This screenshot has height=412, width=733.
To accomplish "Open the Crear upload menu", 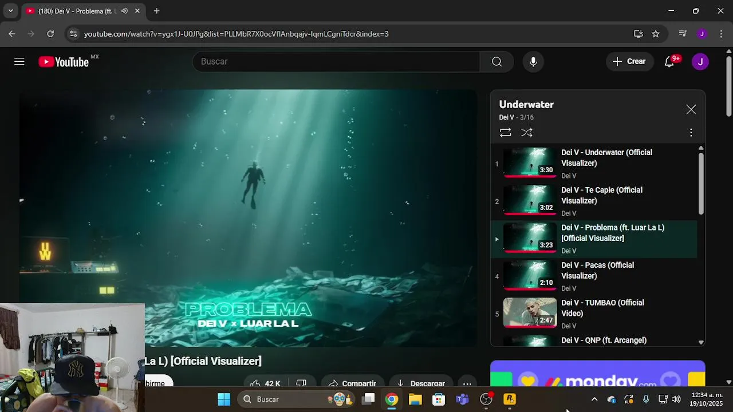I will (629, 62).
